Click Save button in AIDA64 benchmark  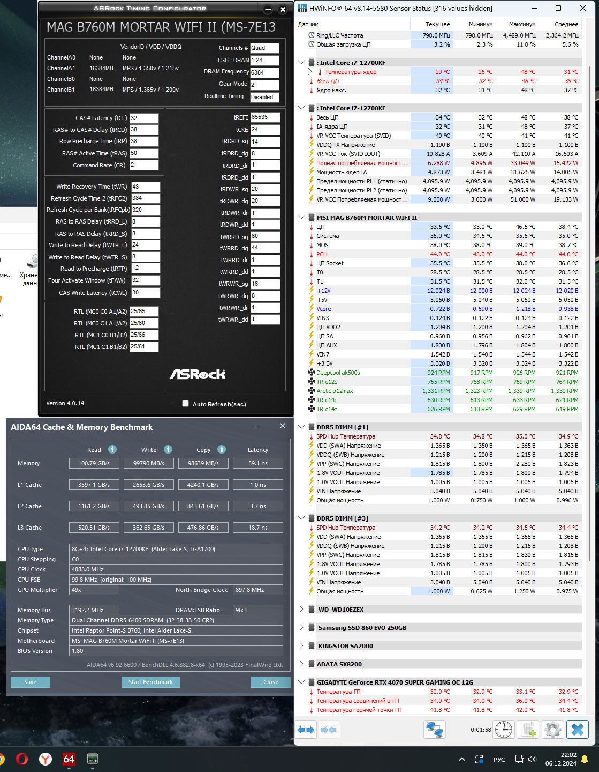[31, 682]
